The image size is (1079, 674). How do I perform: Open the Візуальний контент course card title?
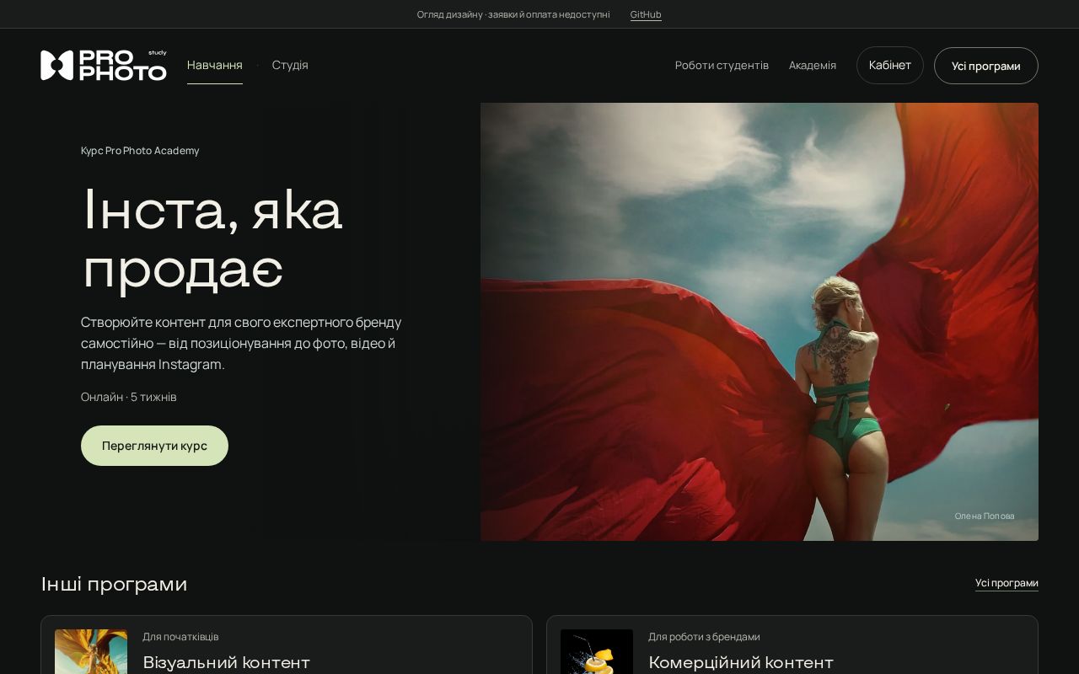click(x=227, y=662)
